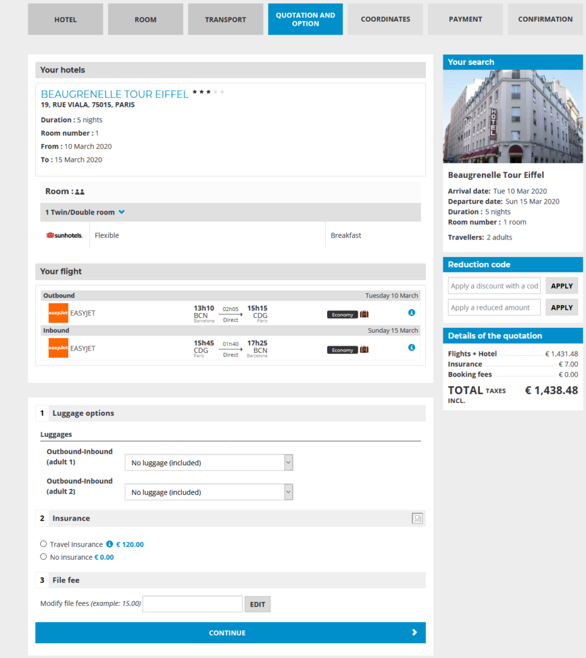Viewport: 586px width, 658px height.
Task: Click the inbound flight info icon
Action: click(x=411, y=348)
